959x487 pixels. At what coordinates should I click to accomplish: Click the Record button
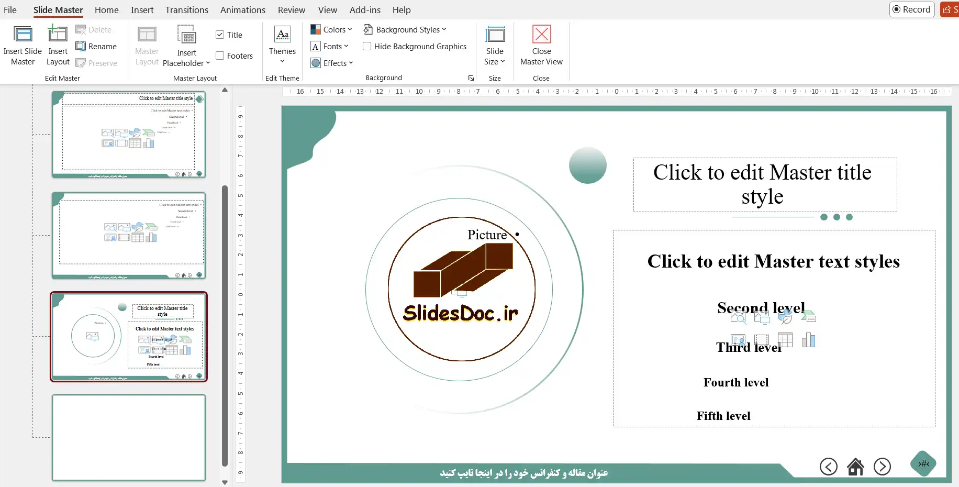coord(912,9)
